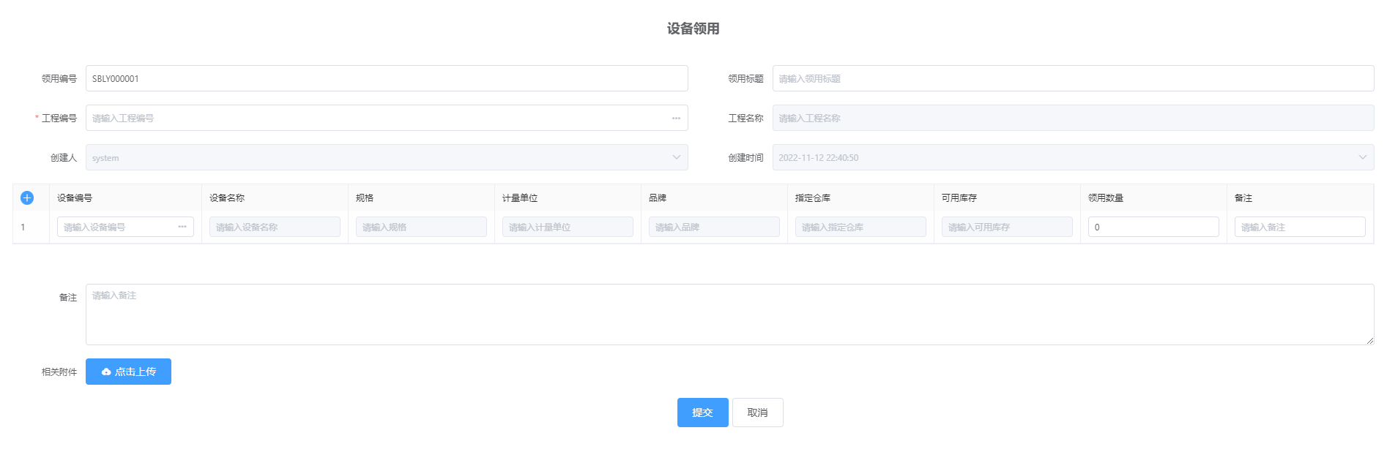Open the 工程编号 lookup ellipsis icon
The width and height of the screenshot is (1387, 463).
676,118
